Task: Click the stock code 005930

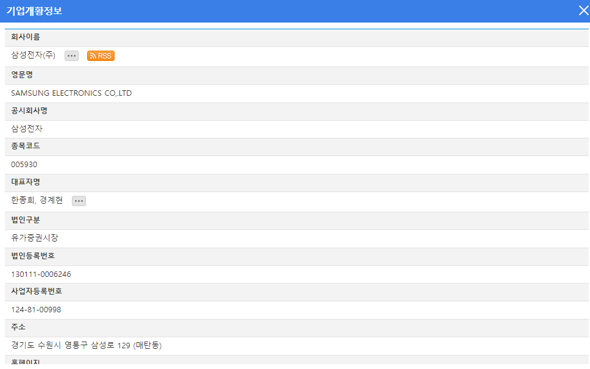Action: 24,165
